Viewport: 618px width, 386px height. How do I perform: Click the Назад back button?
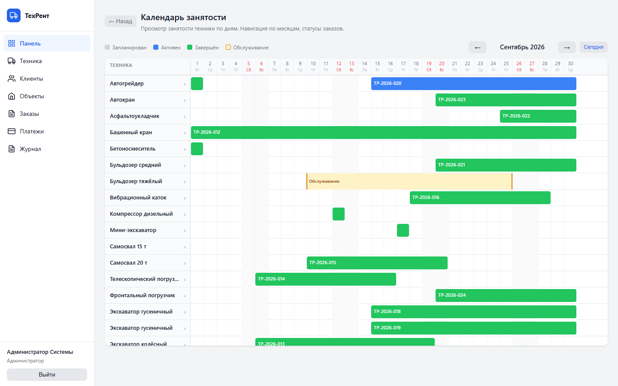point(121,21)
